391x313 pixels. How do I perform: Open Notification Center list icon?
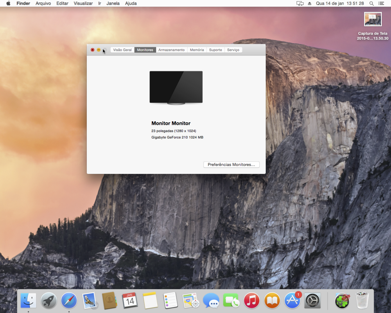[381, 4]
